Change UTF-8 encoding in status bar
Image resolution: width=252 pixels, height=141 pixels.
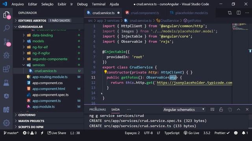coord(148,133)
